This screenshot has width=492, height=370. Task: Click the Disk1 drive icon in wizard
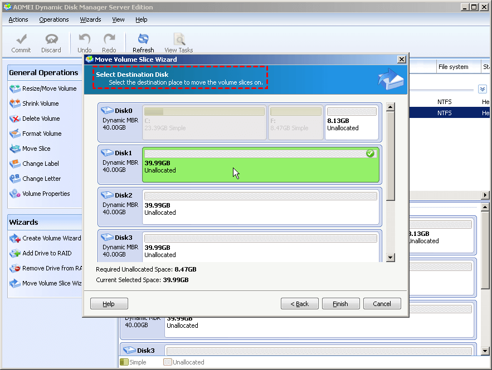(107, 152)
